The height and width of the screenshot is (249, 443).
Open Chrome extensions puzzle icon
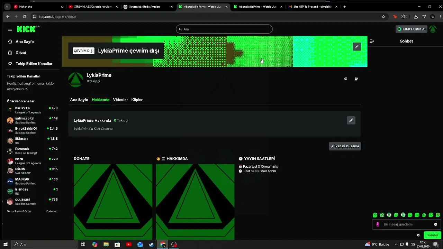click(x=403, y=17)
